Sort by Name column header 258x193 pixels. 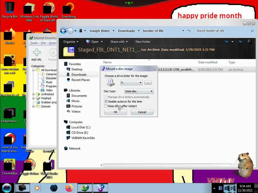click(x=107, y=62)
